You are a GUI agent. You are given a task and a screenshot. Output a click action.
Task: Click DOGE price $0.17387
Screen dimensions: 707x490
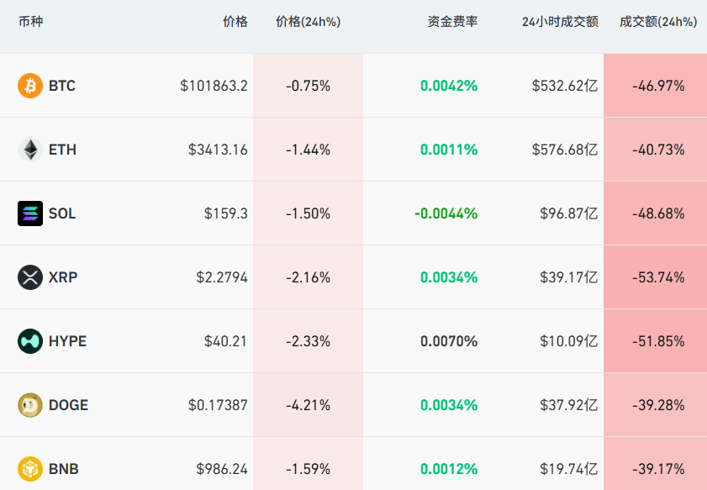[x=218, y=405]
